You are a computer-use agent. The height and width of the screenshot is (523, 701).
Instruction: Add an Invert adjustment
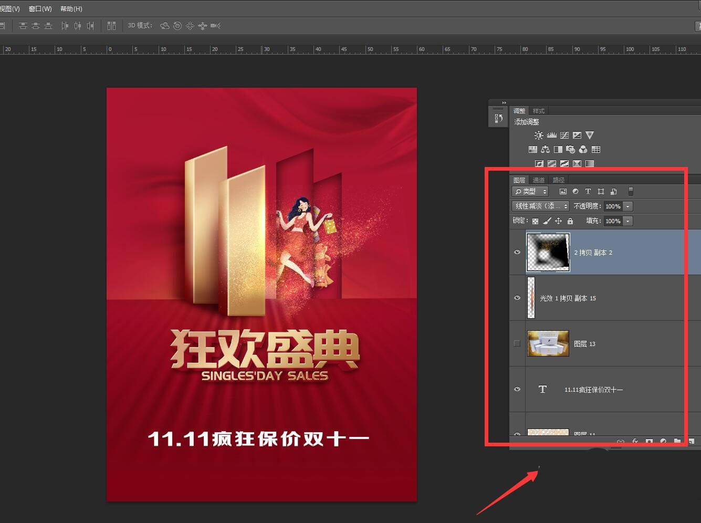point(539,164)
